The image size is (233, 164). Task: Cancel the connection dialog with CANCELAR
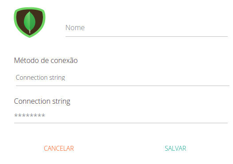point(59,148)
